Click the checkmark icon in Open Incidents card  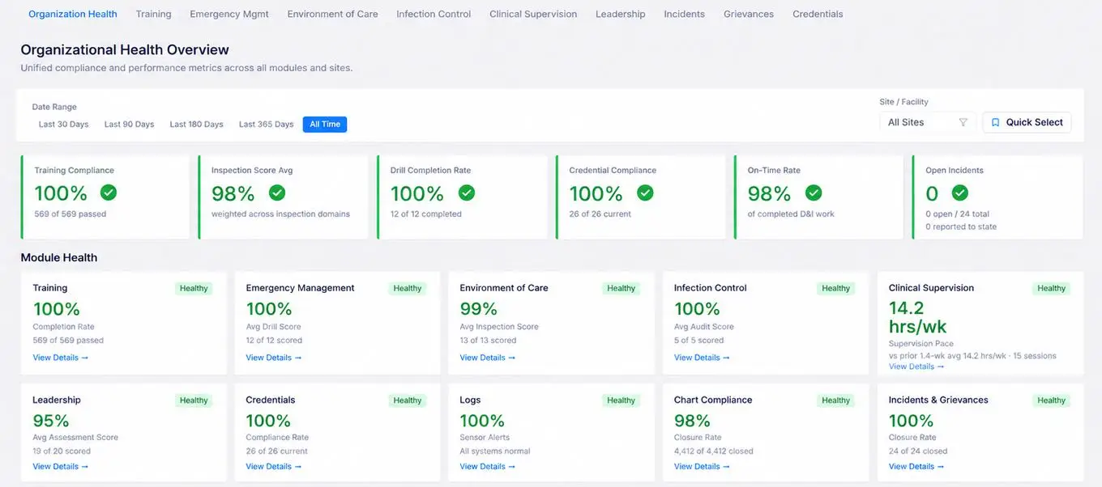click(x=960, y=193)
